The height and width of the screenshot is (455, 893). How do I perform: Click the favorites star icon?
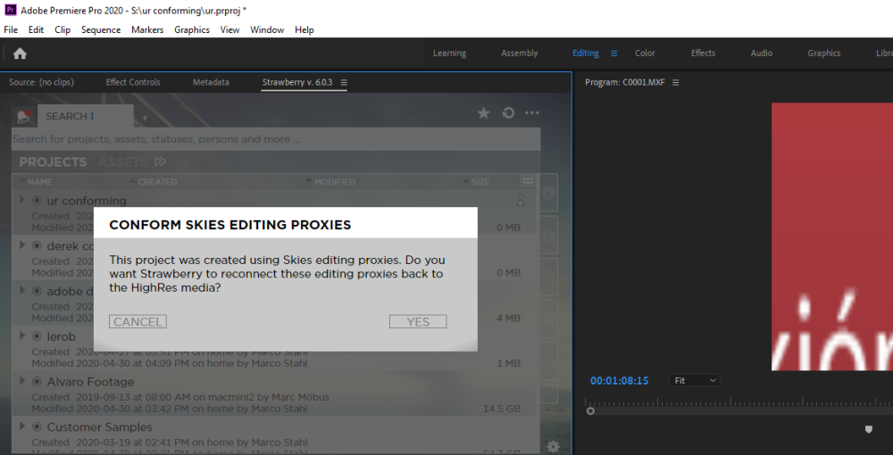[483, 113]
